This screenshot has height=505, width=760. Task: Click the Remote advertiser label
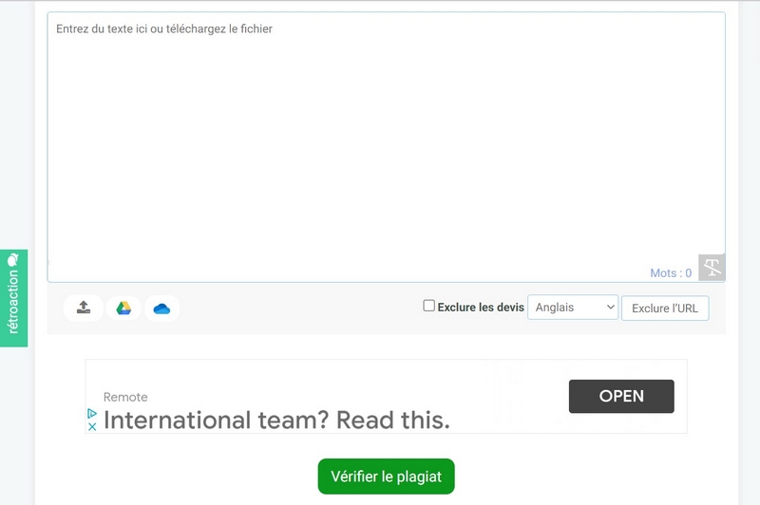point(125,397)
